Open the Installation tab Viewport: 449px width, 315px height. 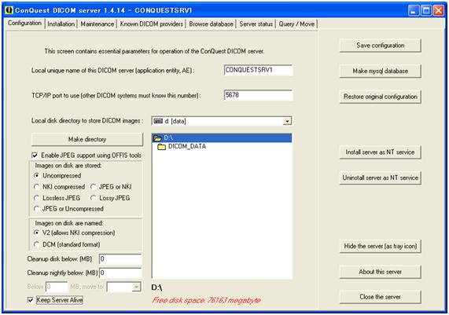(x=61, y=24)
